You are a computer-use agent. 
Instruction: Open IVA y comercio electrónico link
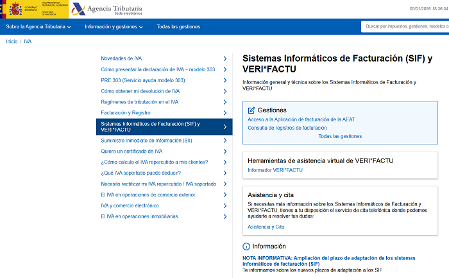(x=130, y=205)
